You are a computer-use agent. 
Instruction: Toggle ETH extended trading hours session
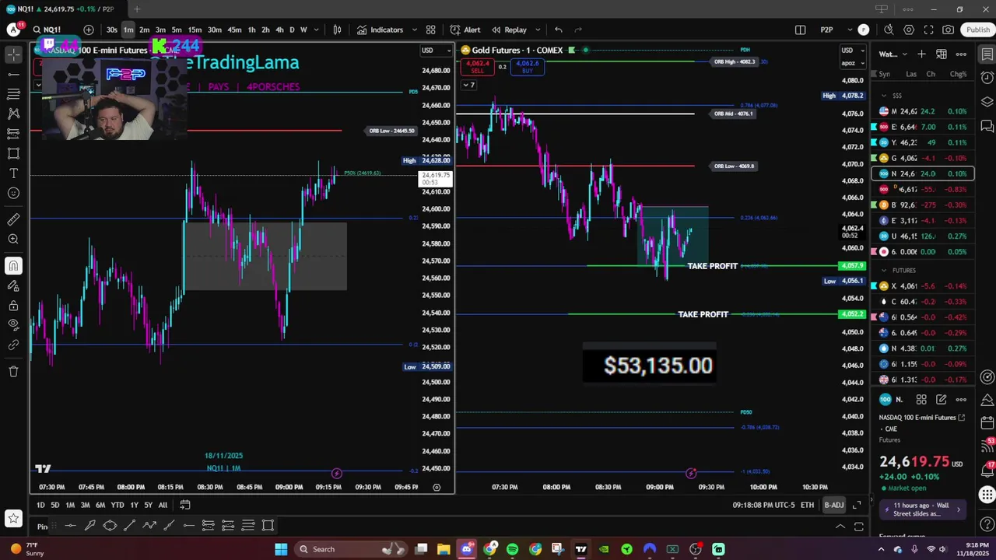tap(807, 505)
